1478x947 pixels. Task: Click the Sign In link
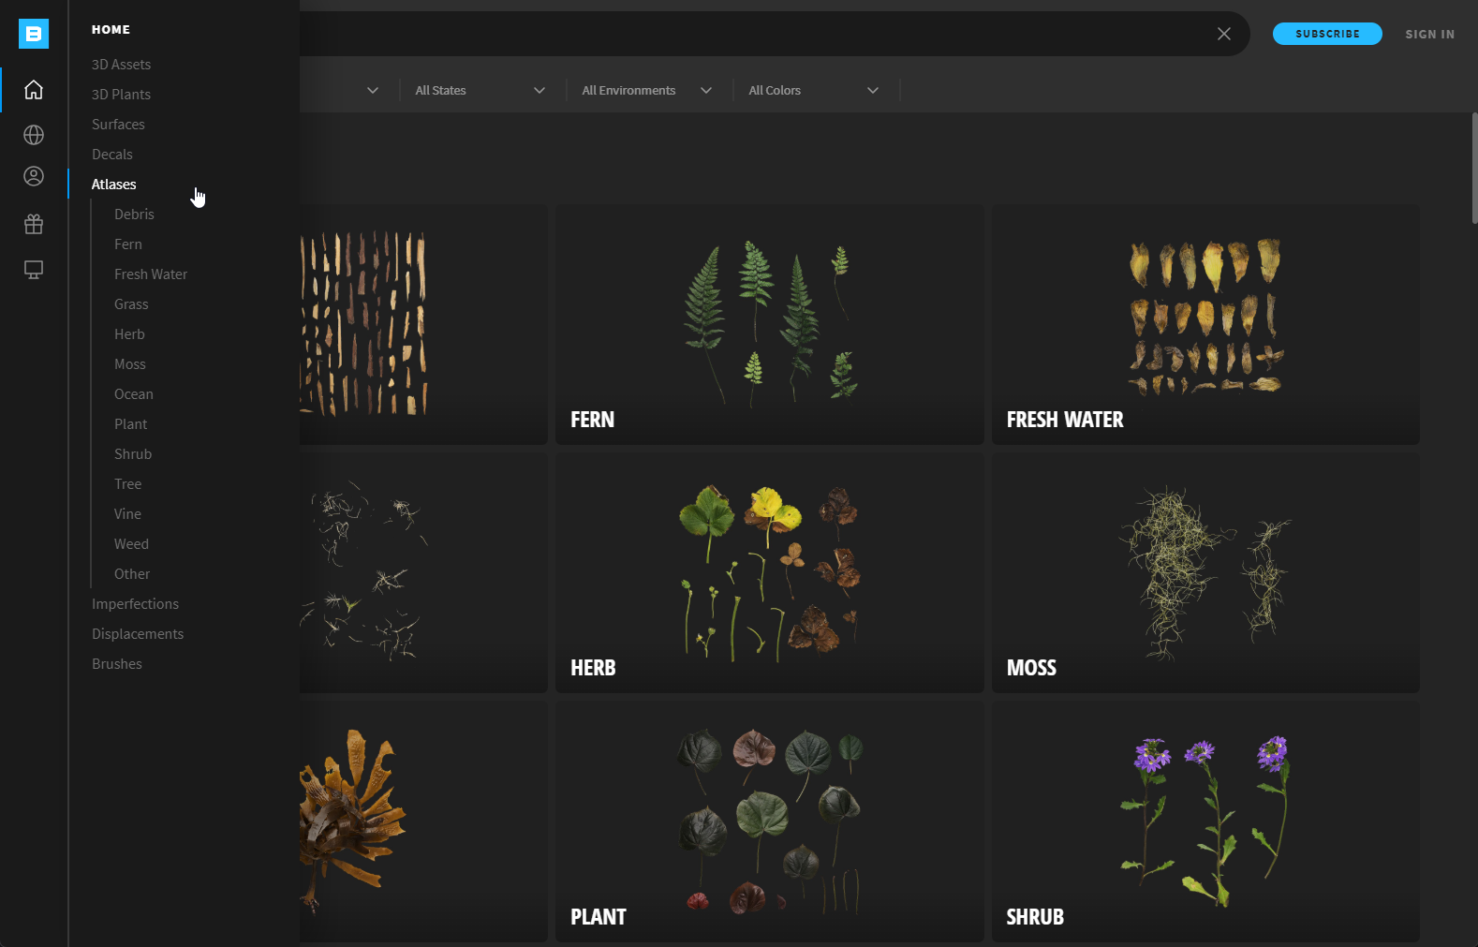[1429, 34]
